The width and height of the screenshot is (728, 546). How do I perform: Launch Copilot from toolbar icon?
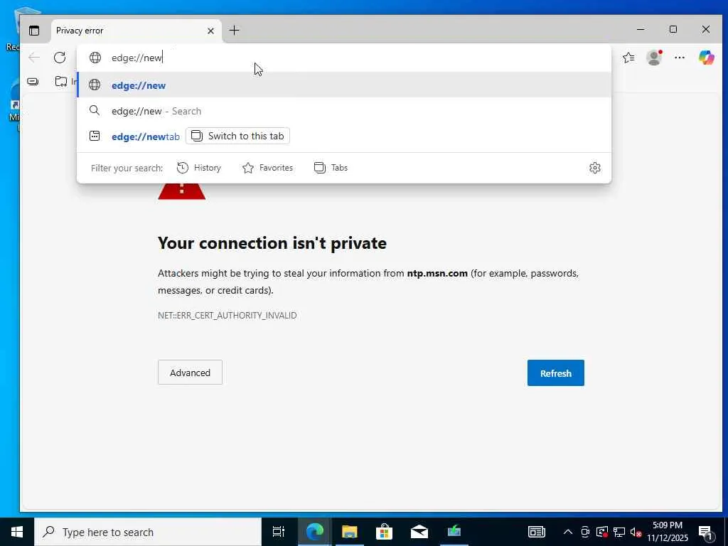[x=707, y=58]
